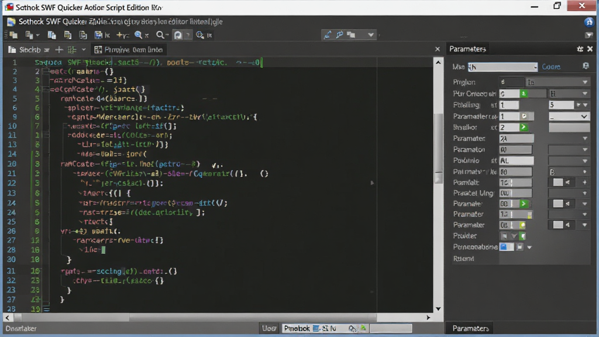Click the white search magnifier toolbar icon
Screen dimensions: 599x337
[161, 35]
